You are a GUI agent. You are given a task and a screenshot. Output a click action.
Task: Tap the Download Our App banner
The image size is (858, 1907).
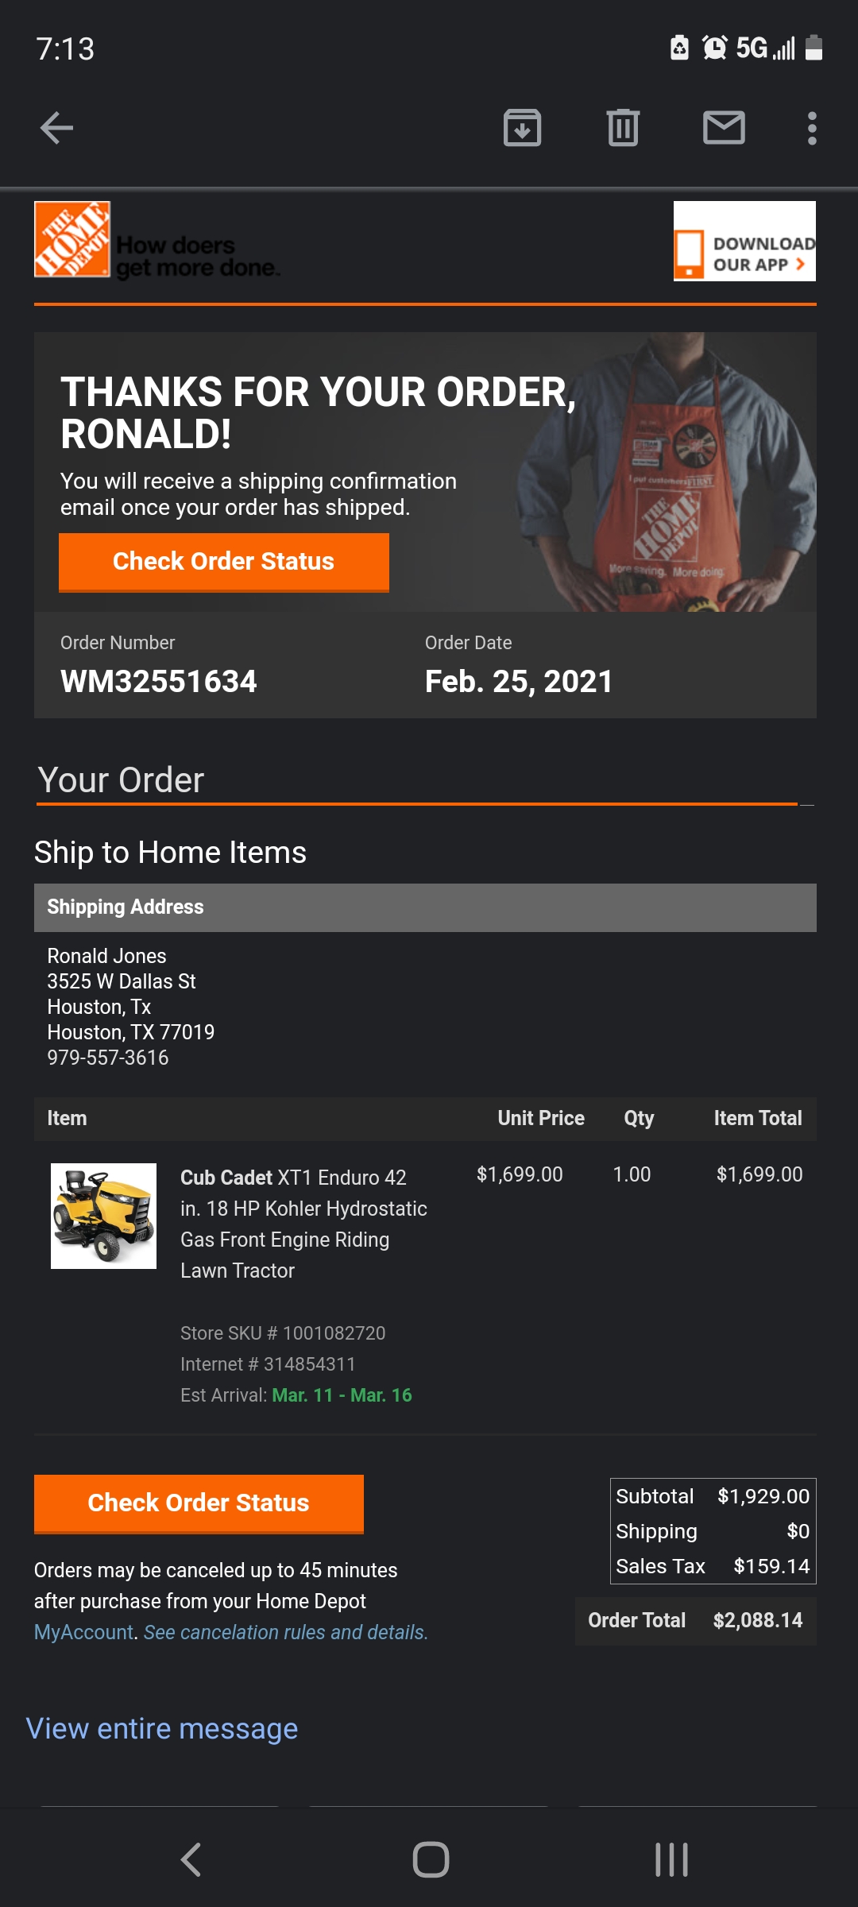744,241
